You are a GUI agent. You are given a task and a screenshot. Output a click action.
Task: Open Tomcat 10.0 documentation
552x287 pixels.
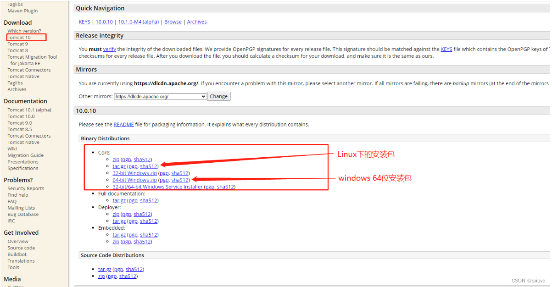pos(21,116)
